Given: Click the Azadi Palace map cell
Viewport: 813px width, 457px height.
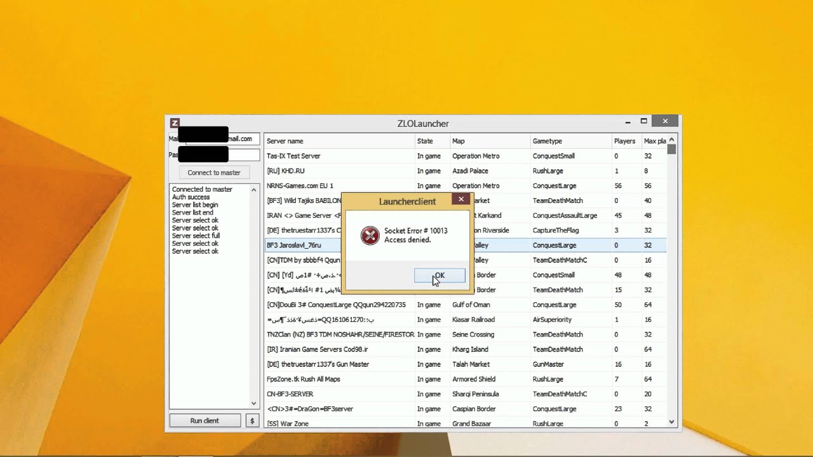Looking at the screenshot, I should point(470,171).
